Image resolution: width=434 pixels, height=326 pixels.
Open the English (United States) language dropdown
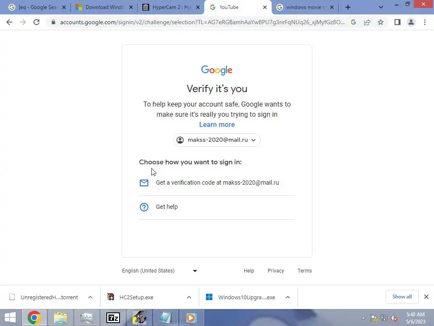click(160, 271)
